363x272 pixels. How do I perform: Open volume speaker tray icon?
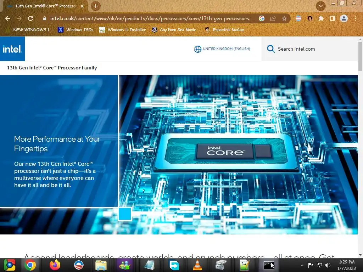pos(328,265)
